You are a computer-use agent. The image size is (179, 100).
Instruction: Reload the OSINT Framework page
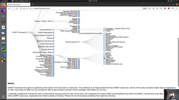click(x=17, y=8)
